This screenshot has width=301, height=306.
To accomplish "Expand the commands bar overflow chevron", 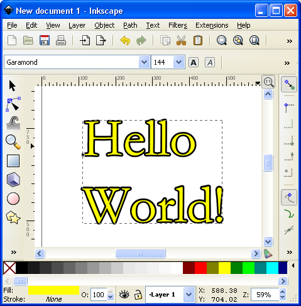I will tap(290, 41).
